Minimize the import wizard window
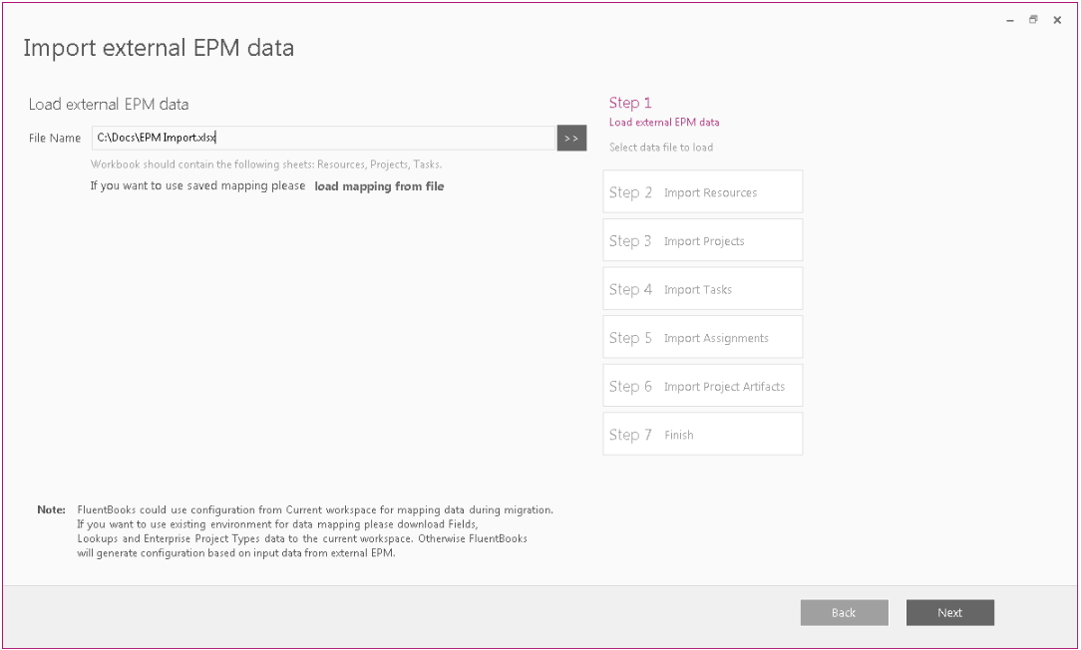The width and height of the screenshot is (1081, 650). 1010,21
